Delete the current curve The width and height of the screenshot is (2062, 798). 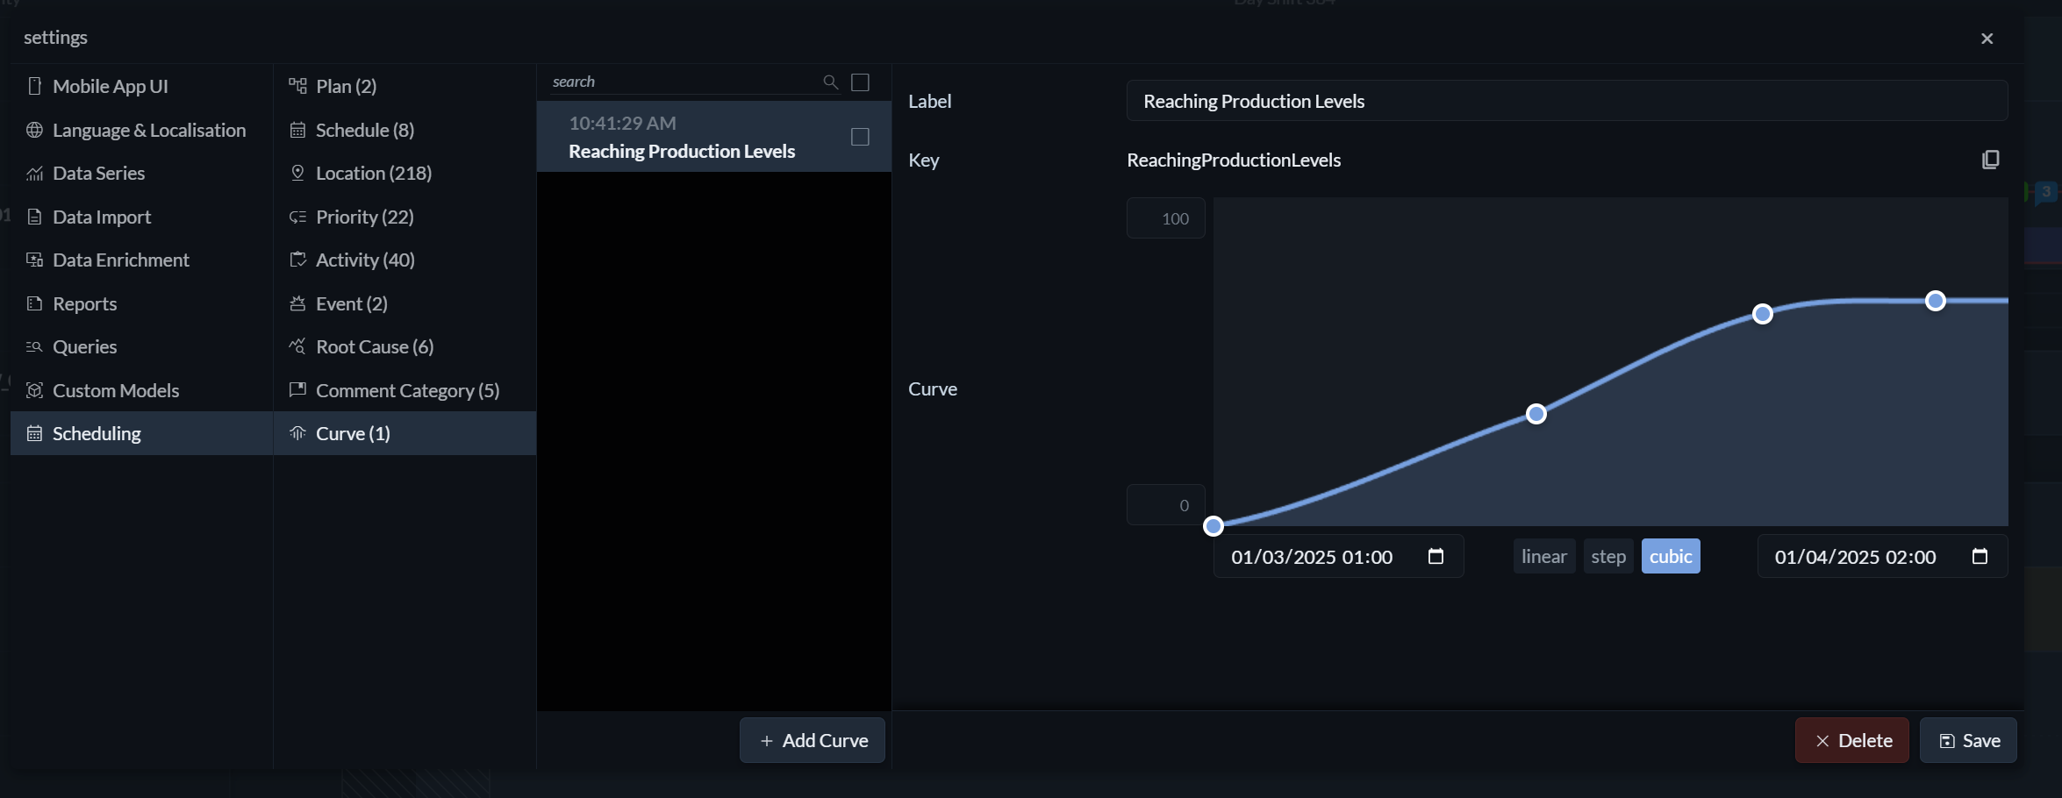[1851, 740]
